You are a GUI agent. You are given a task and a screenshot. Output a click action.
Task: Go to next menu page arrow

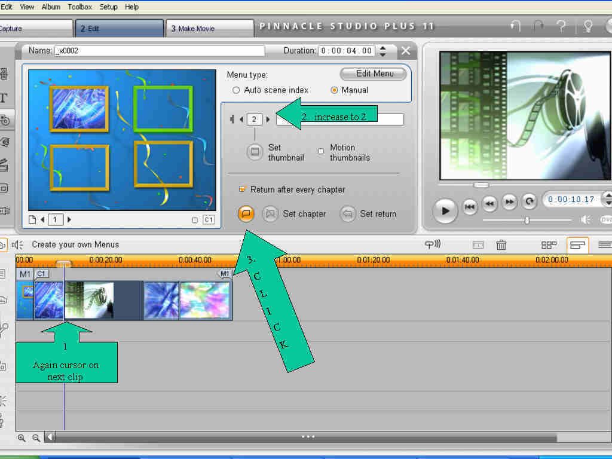point(69,220)
